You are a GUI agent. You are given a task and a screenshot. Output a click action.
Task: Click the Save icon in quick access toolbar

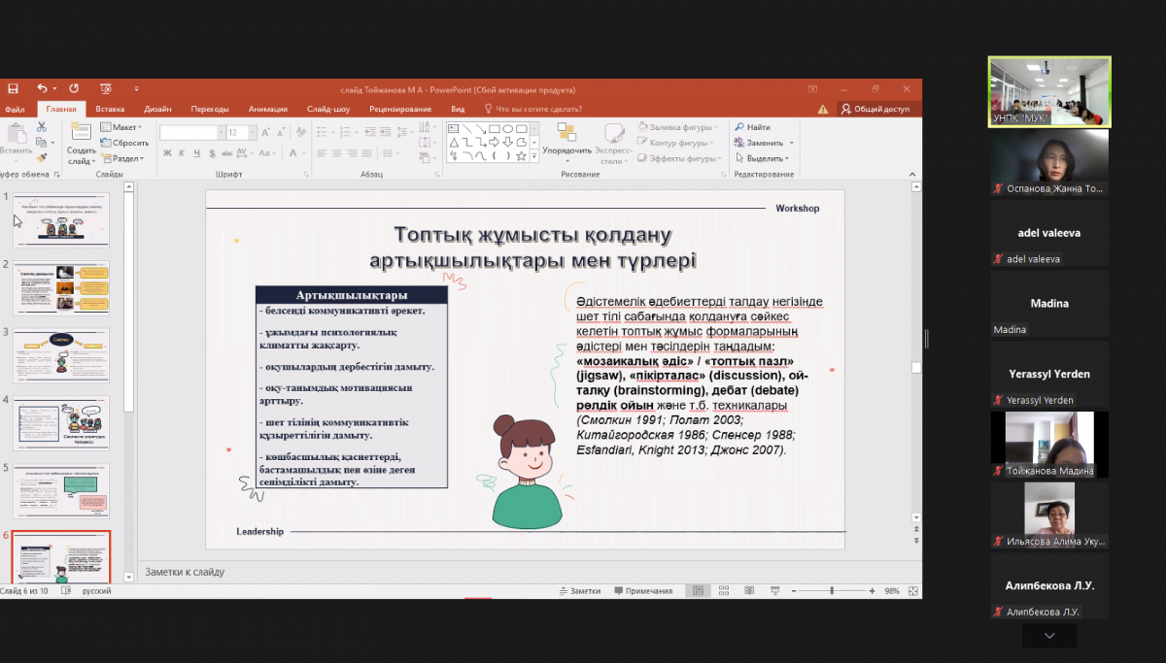pyautogui.click(x=11, y=88)
